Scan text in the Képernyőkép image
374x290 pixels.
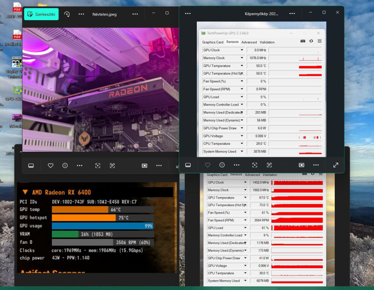[269, 165]
